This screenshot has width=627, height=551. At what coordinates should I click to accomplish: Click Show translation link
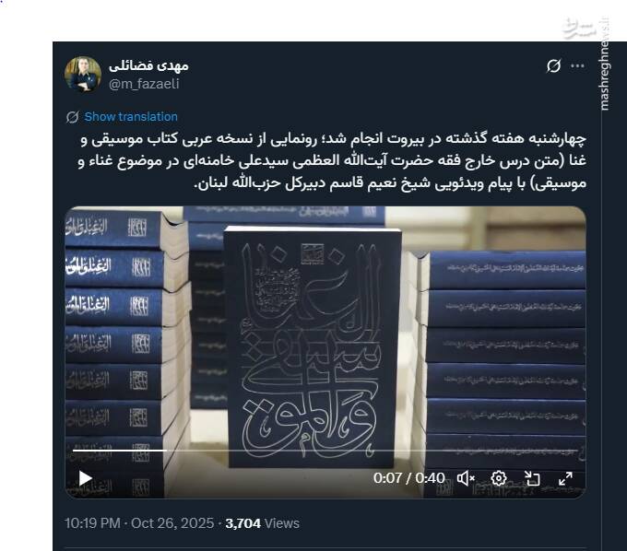(131, 117)
